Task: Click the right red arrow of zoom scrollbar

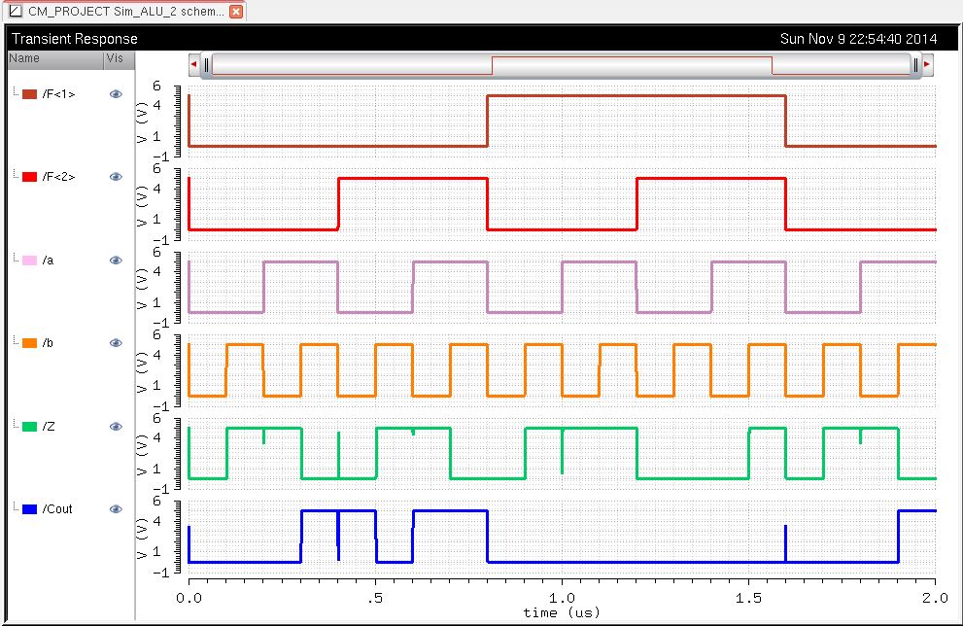Action: tap(927, 64)
